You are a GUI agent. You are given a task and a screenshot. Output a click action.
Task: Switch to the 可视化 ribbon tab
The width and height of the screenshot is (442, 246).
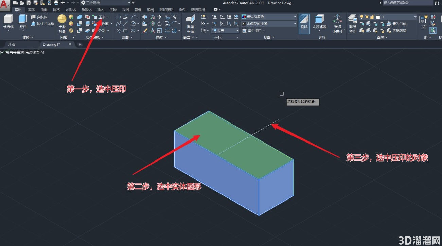[70, 10]
